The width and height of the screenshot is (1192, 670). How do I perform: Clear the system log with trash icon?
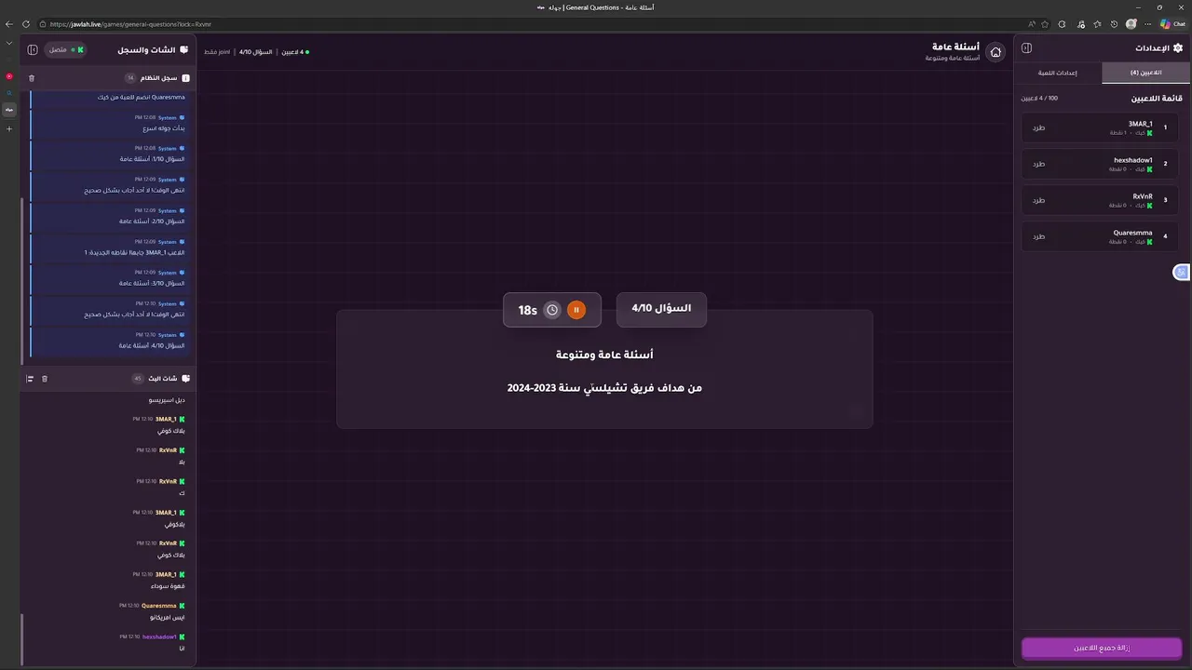pos(32,78)
